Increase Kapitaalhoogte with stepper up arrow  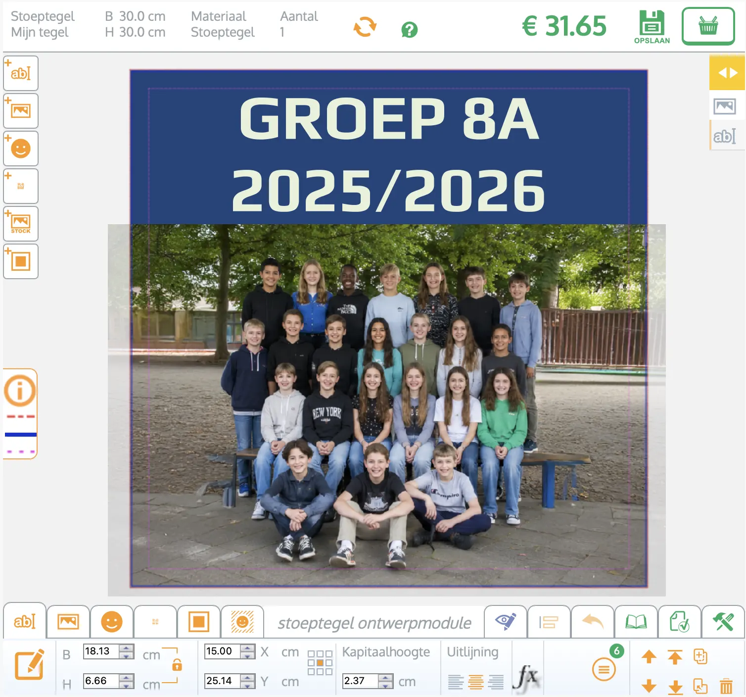point(386,677)
